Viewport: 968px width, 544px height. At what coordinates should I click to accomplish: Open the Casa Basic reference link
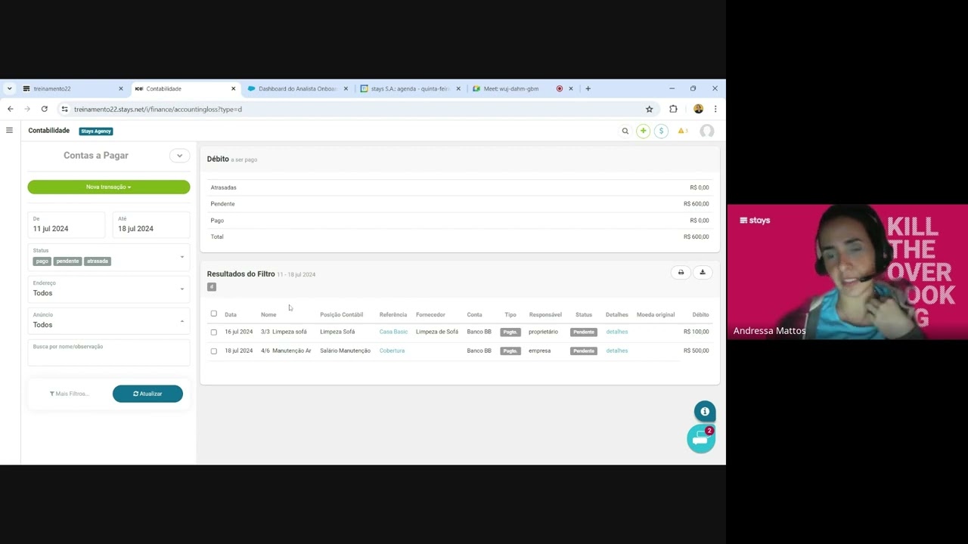(393, 332)
